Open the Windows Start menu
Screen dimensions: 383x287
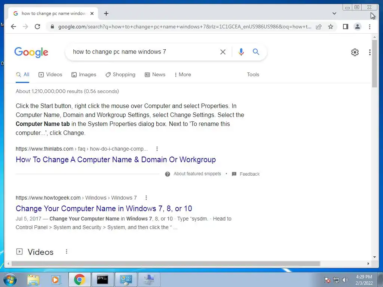(9, 280)
